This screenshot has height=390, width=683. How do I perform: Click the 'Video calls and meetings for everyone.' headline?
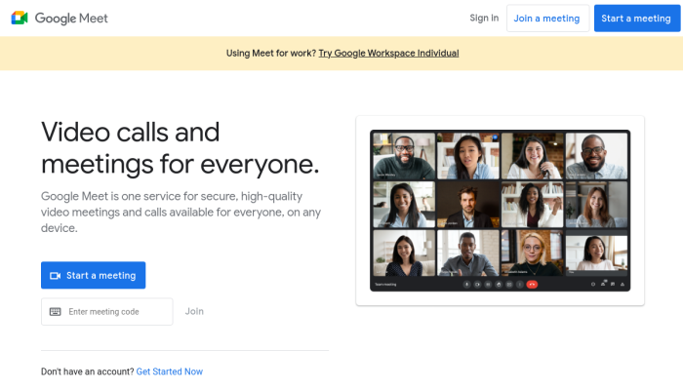tap(181, 148)
